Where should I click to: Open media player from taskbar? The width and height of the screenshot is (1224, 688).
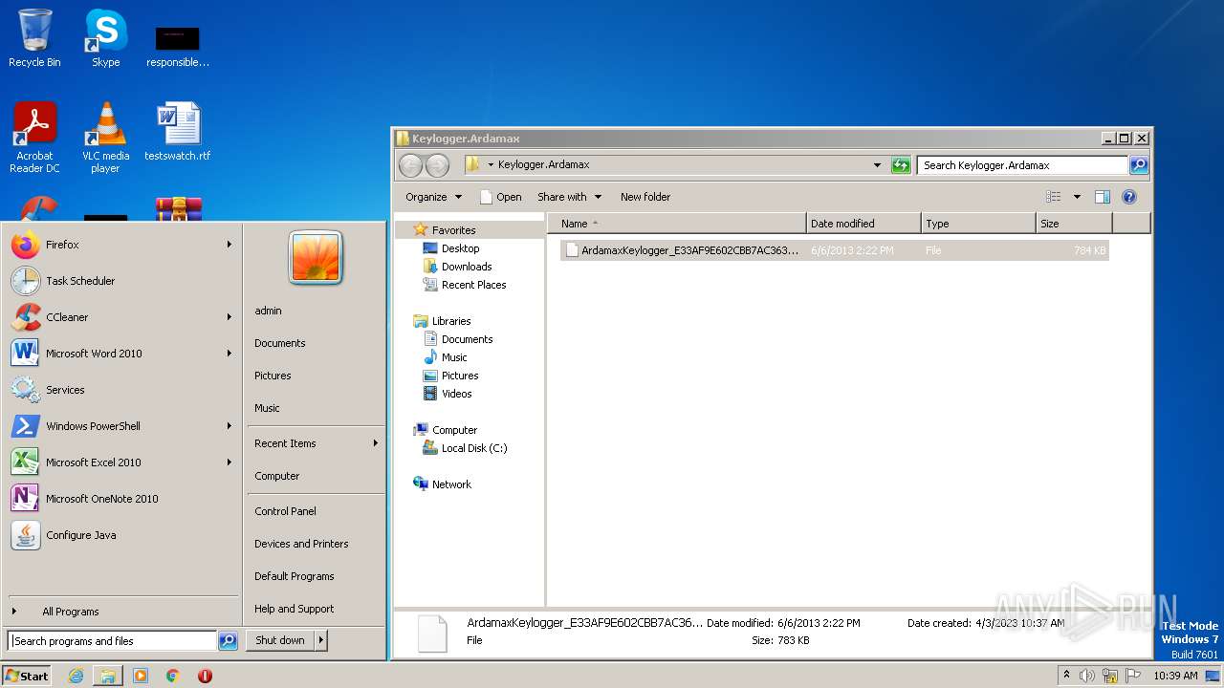tap(141, 676)
